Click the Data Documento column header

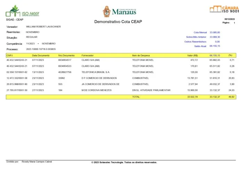[41, 55]
